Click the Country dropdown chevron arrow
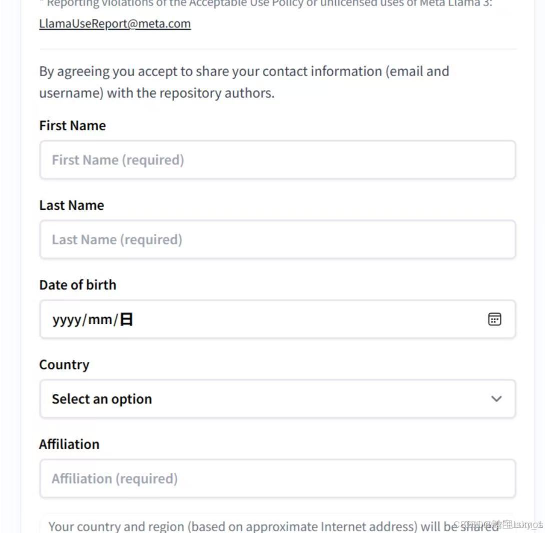 [496, 399]
